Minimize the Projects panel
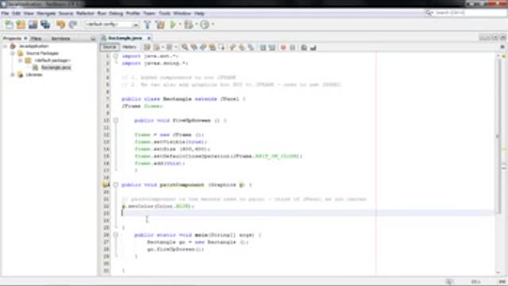Screen dimensions: 508x286 [93, 39]
